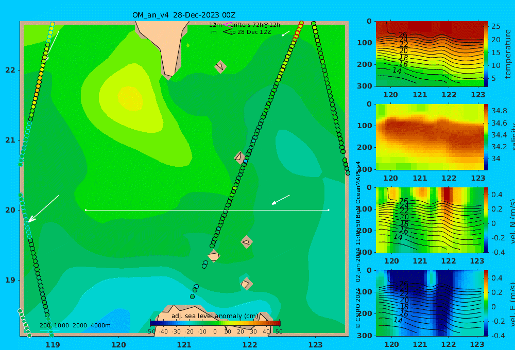Click the '-50' tick on the sea level colorbar

(x=151, y=331)
